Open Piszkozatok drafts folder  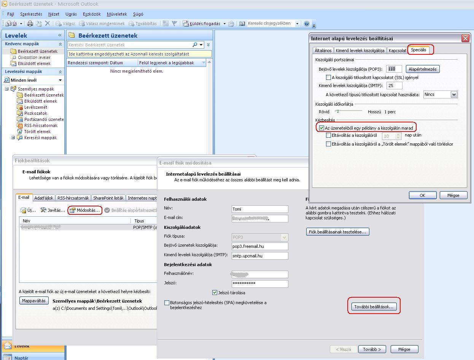(35, 113)
